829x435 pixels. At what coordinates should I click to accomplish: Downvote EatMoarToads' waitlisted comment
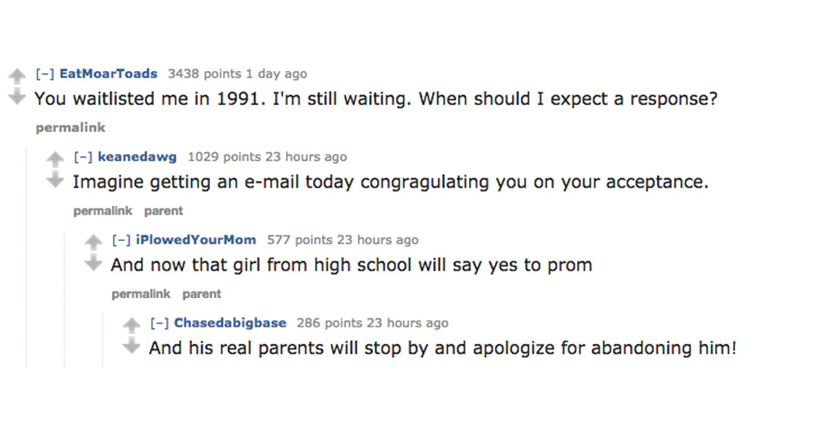pos(15,96)
